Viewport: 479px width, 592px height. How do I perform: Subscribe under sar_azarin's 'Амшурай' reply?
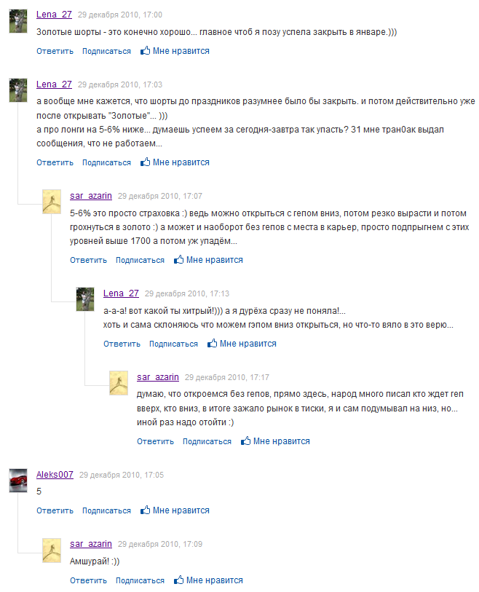click(x=140, y=580)
